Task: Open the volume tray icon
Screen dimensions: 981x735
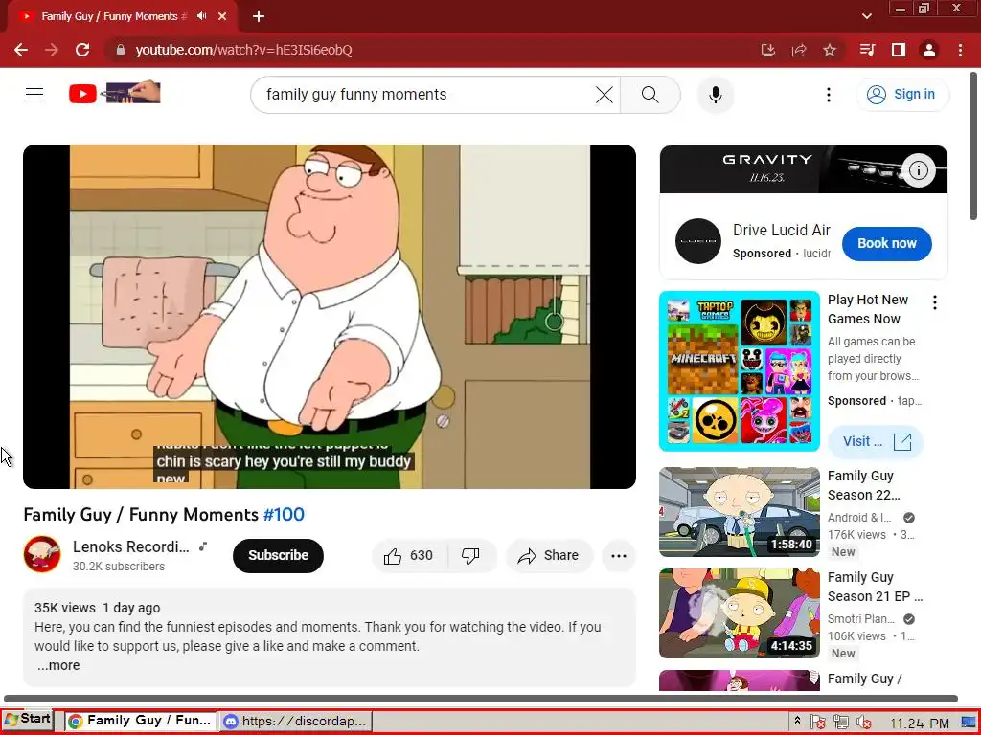Action: 864,723
